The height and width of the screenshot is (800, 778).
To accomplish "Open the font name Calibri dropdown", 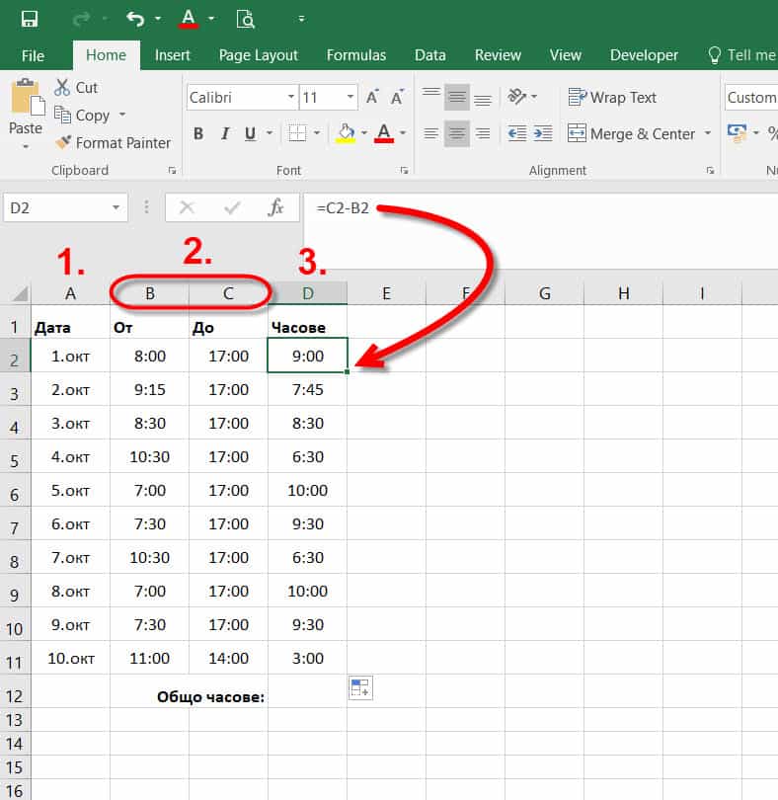I will 291,97.
